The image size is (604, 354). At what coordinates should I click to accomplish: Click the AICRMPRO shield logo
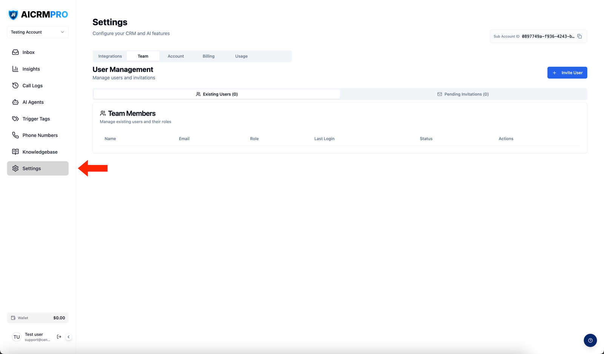coord(13,15)
